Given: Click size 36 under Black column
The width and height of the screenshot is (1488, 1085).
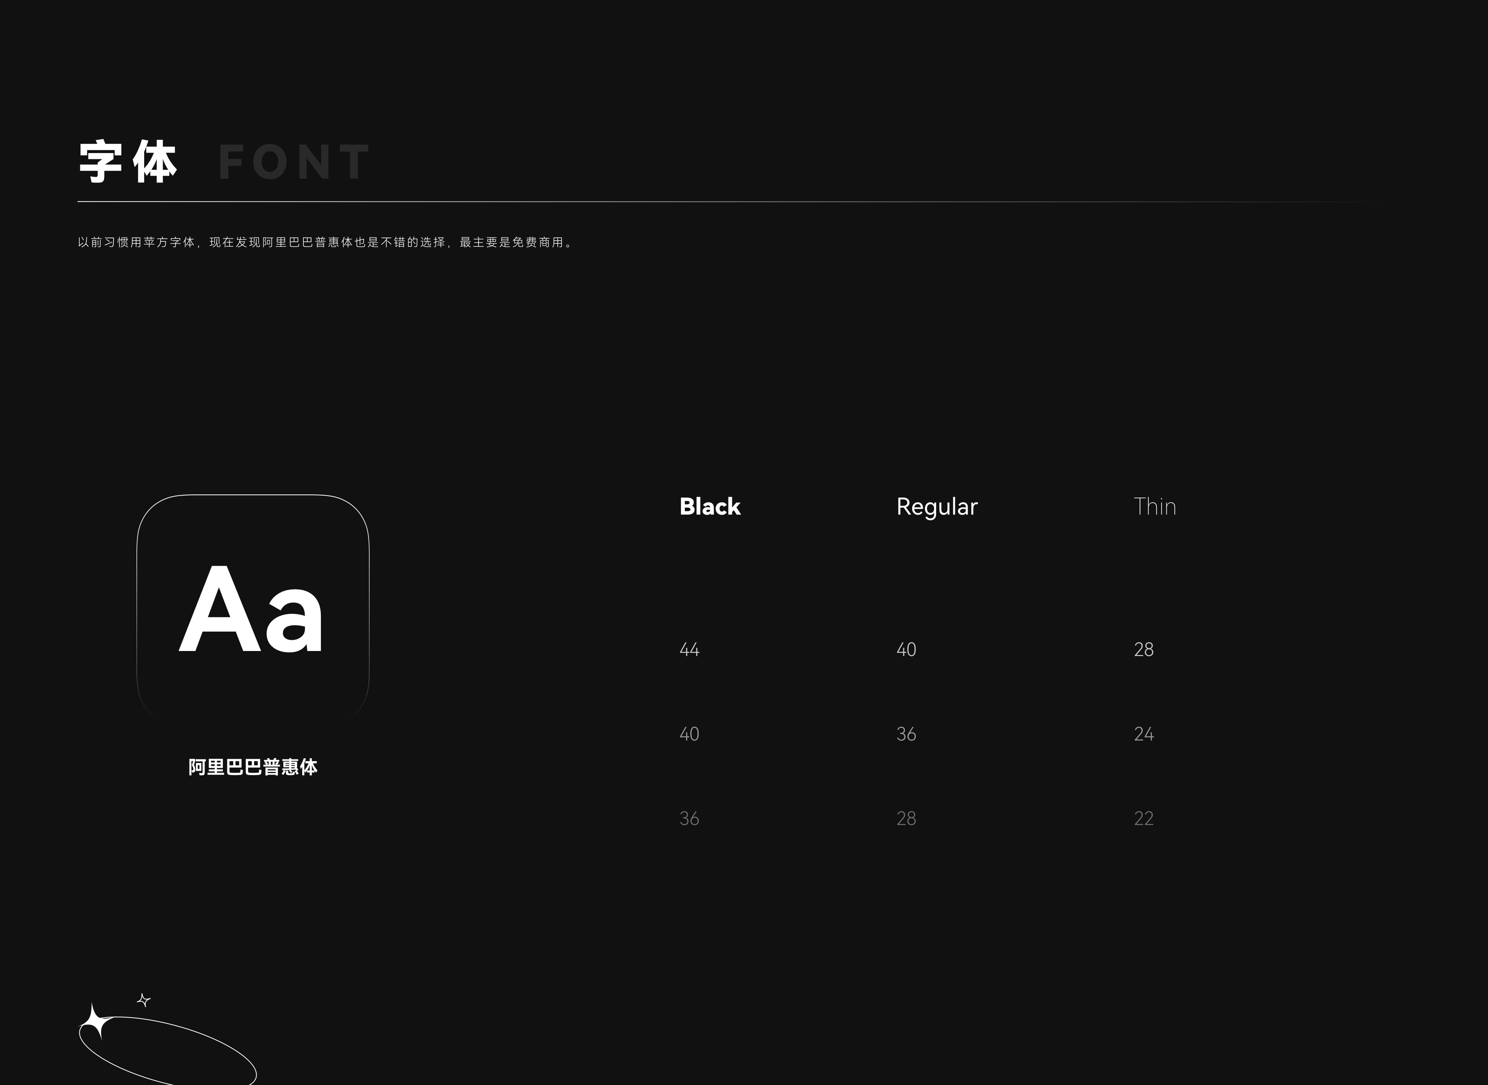Looking at the screenshot, I should pyautogui.click(x=689, y=819).
